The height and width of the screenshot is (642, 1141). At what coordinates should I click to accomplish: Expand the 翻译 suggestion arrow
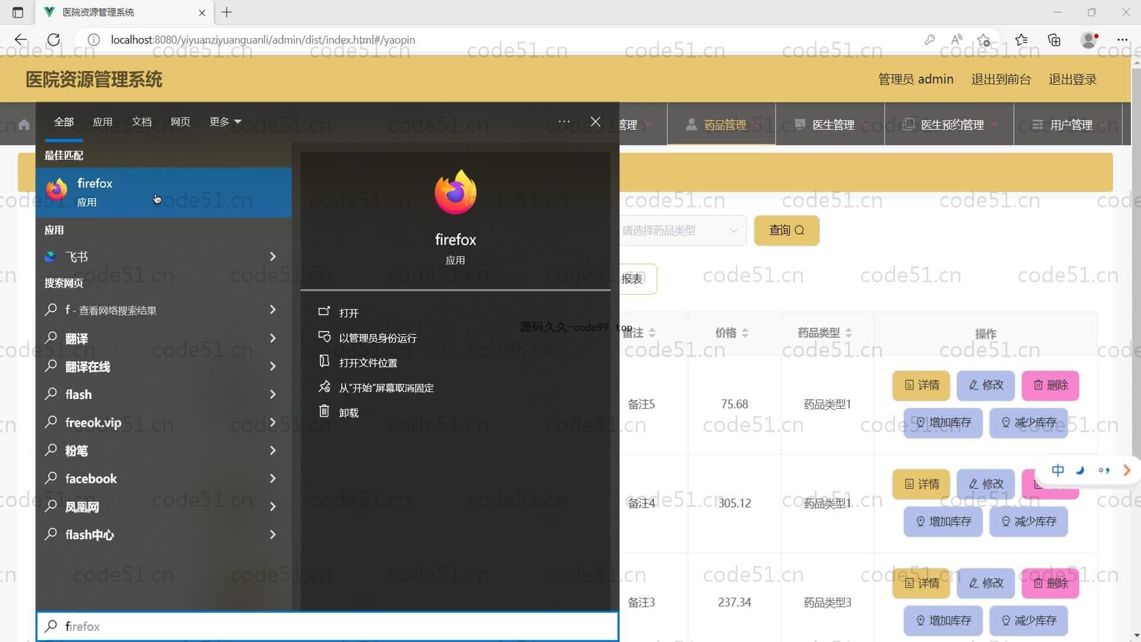pyautogui.click(x=273, y=338)
